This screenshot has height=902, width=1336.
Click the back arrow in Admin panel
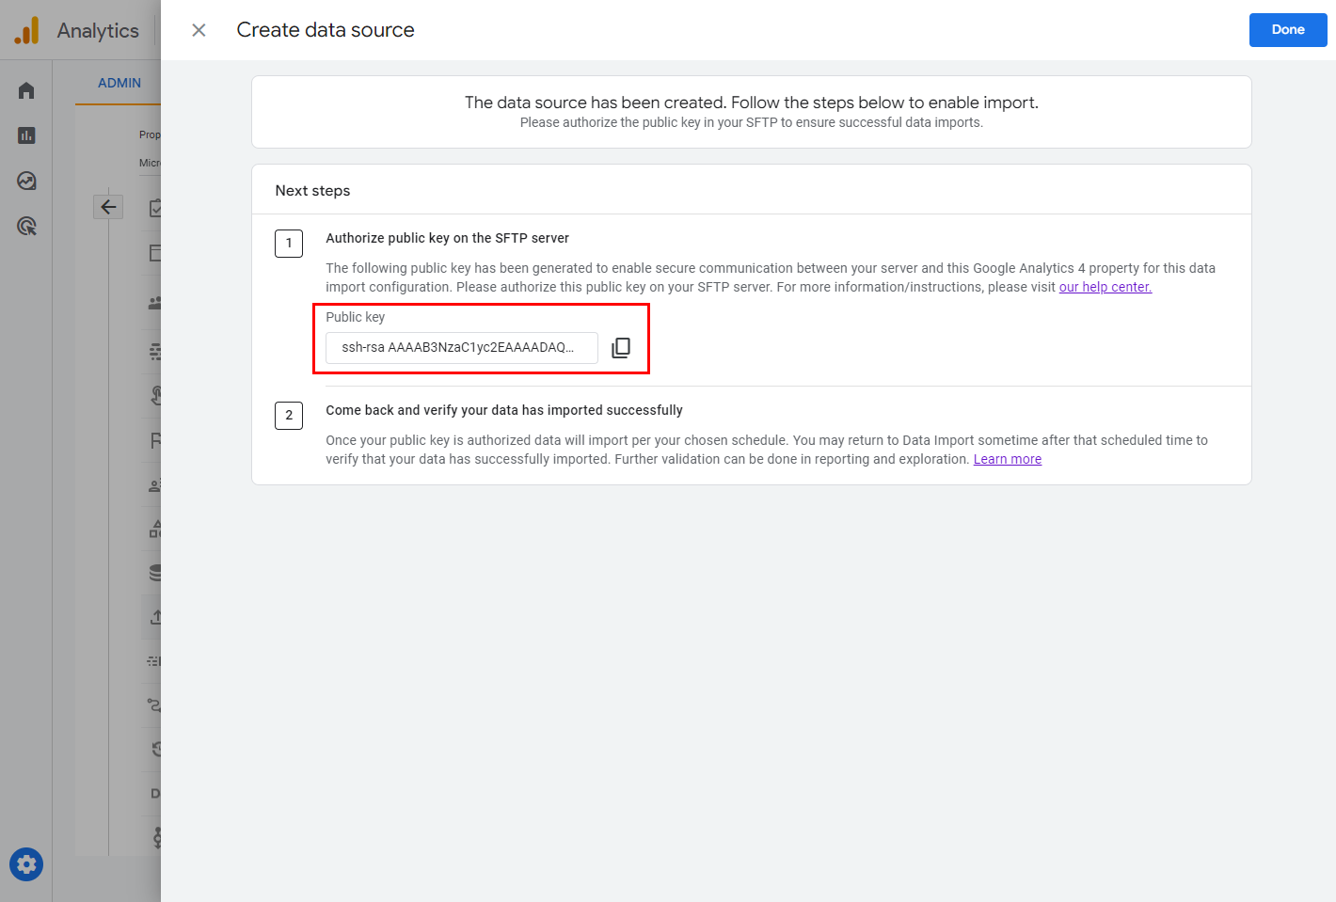coord(108,207)
